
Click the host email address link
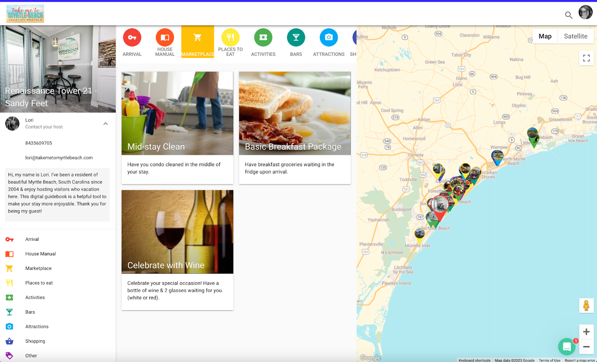pos(59,158)
